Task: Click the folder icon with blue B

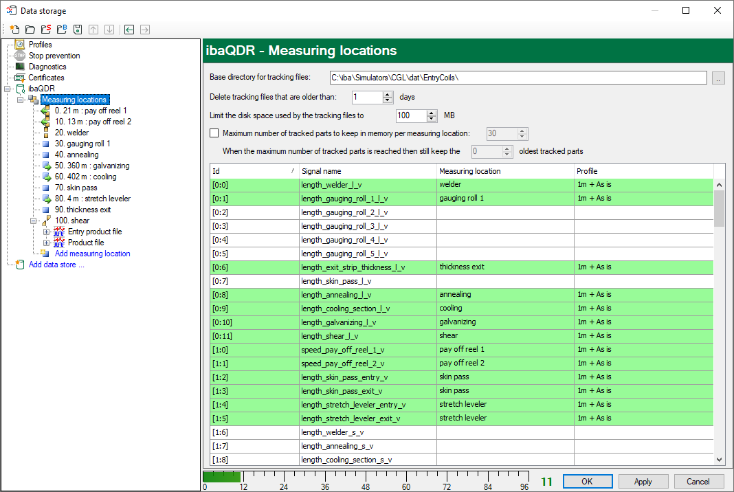Action: tap(62, 30)
